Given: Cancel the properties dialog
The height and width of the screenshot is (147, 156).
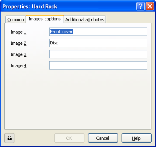Looking at the screenshot, I should pos(103,138).
